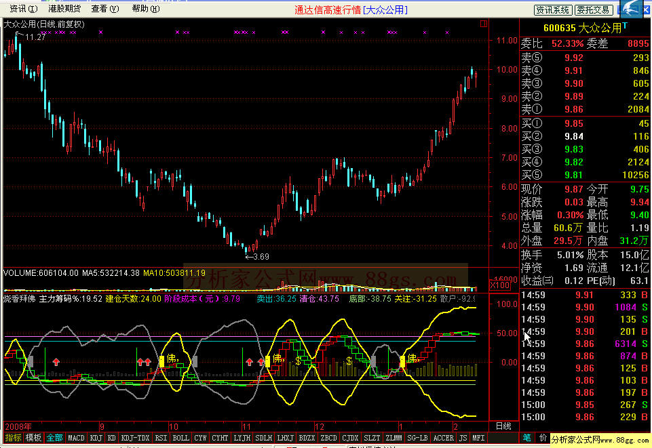652x448 pixels.
Task: Click the 主力筹码%:19.52 readout
Action: 71,298
